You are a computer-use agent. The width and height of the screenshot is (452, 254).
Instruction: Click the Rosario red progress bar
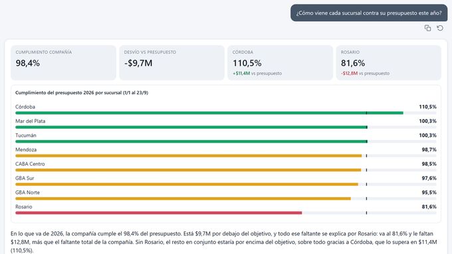[x=159, y=213]
